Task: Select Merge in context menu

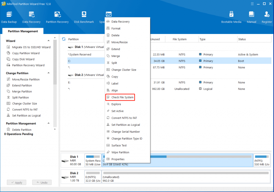Action: (127, 56)
